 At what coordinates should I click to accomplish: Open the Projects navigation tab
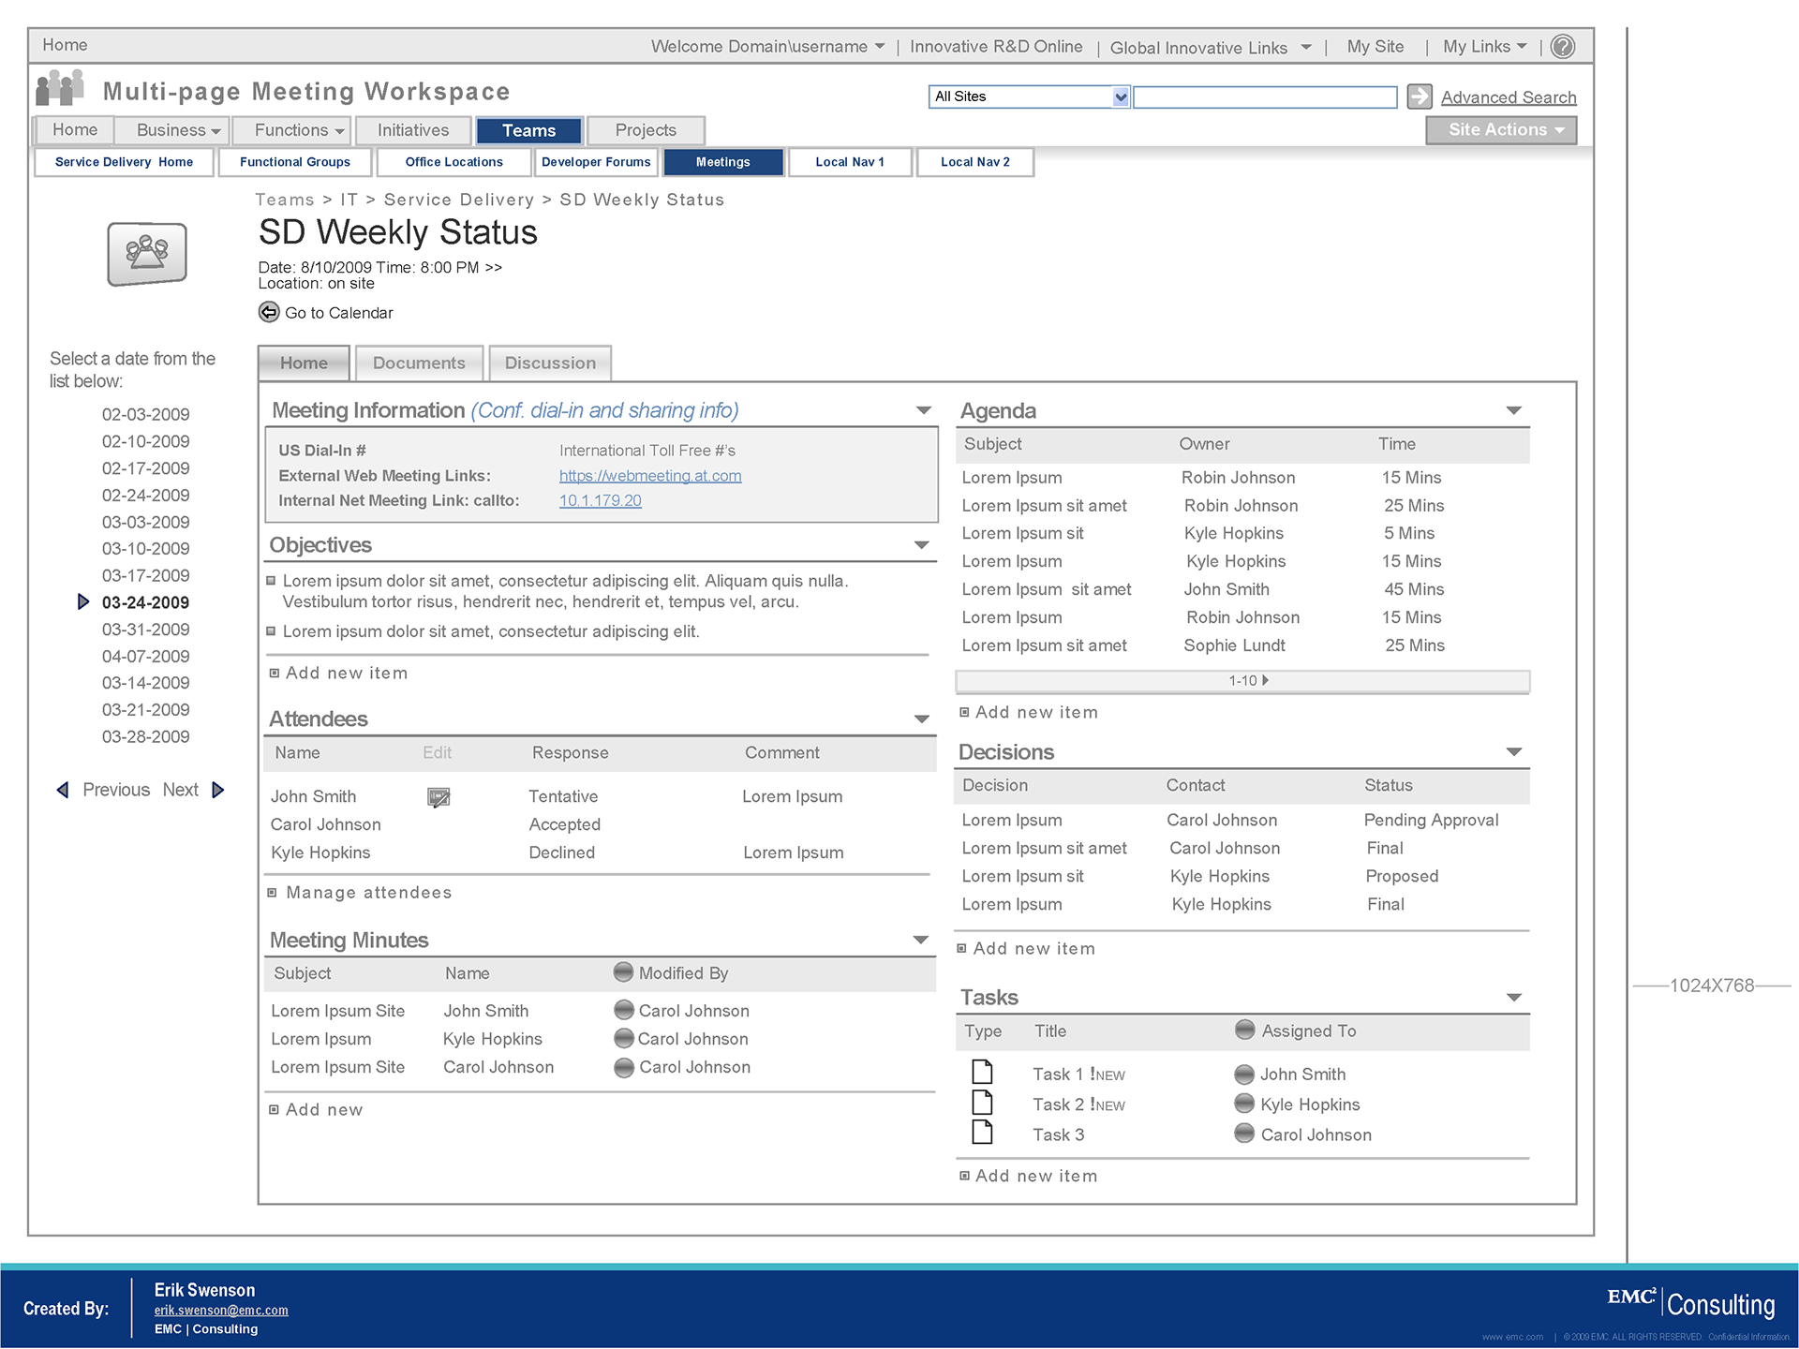point(646,130)
